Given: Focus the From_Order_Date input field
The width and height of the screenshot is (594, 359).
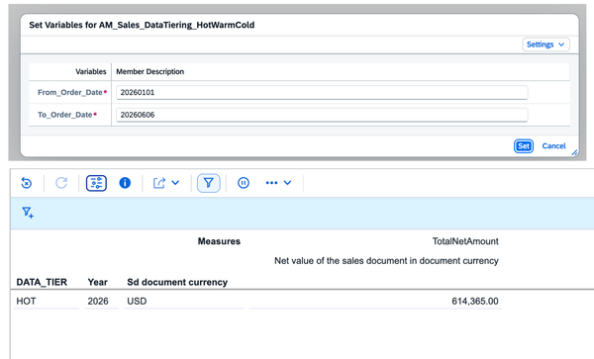Looking at the screenshot, I should tap(322, 92).
